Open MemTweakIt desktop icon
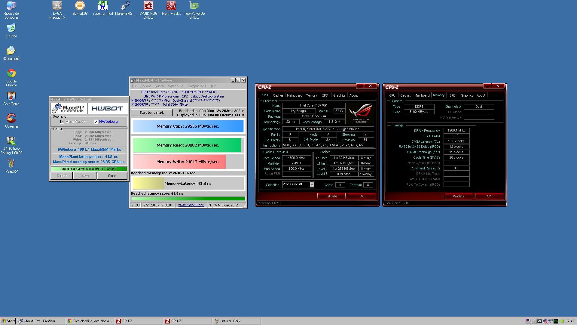This screenshot has height=325, width=577. click(x=171, y=8)
